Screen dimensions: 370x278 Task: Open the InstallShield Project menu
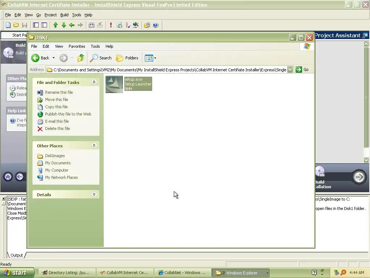[51, 15]
